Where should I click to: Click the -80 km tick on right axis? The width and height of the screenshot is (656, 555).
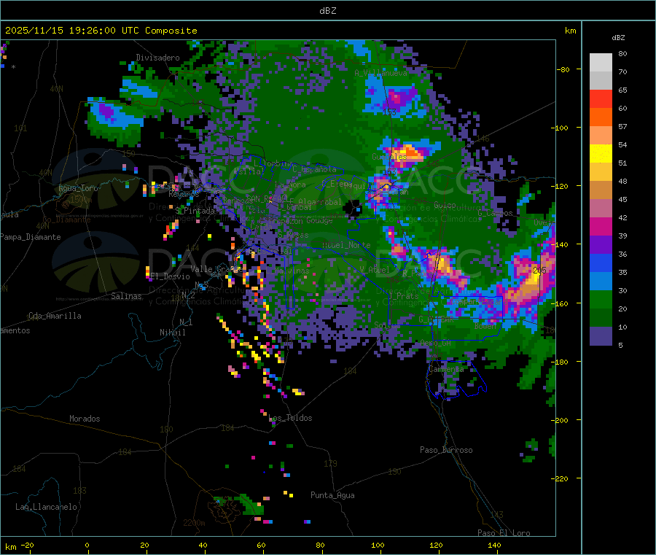point(563,69)
